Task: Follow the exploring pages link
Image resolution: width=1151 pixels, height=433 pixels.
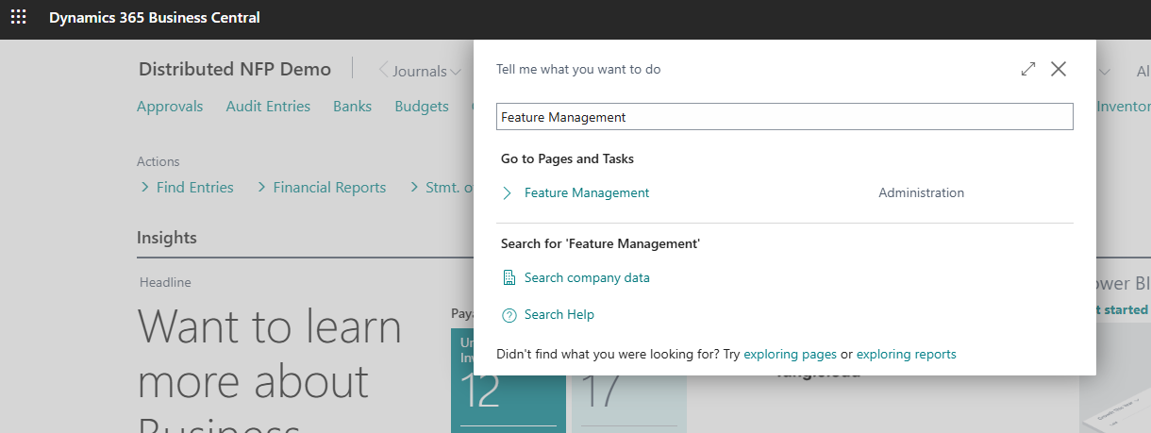Action: point(790,355)
